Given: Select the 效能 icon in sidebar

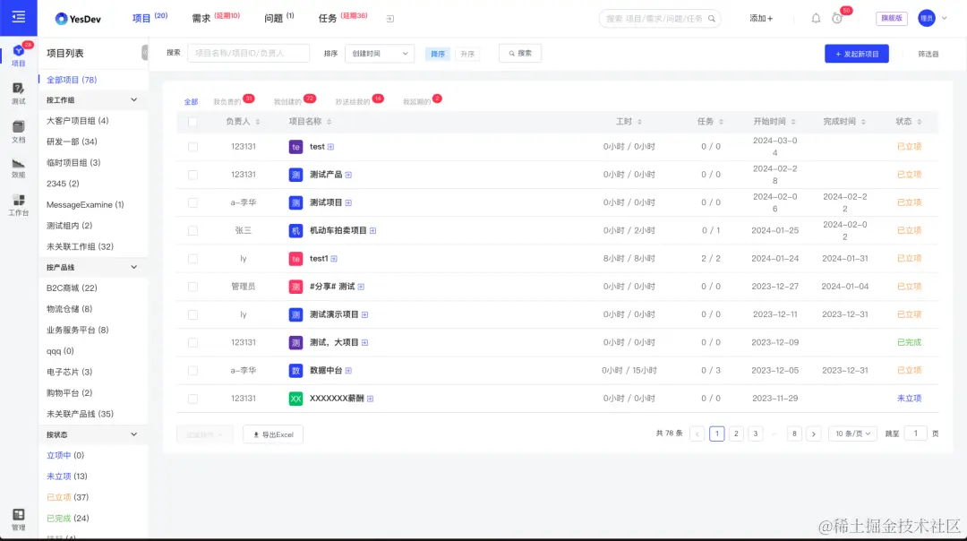Looking at the screenshot, I should 18,168.
